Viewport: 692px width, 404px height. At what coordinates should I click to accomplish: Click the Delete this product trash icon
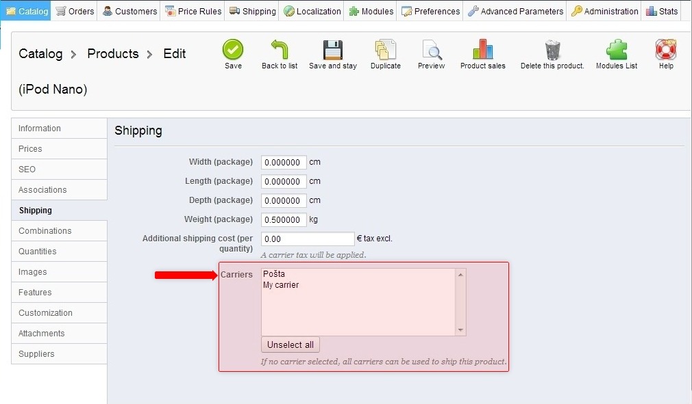(x=552, y=50)
